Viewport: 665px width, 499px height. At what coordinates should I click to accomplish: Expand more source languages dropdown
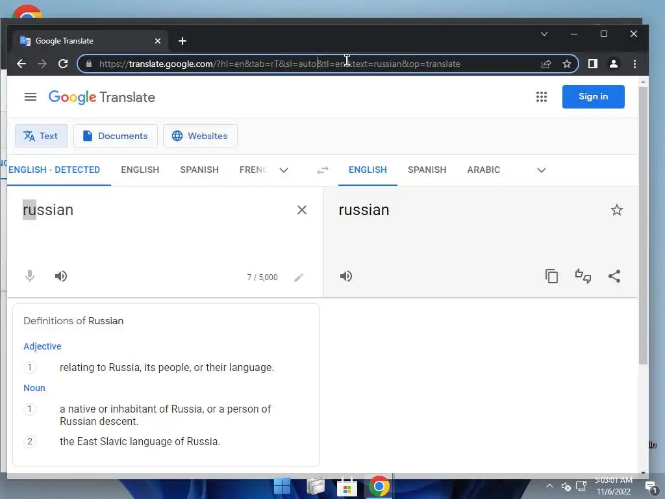[284, 170]
